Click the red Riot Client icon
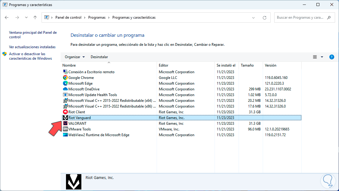 click(x=65, y=112)
